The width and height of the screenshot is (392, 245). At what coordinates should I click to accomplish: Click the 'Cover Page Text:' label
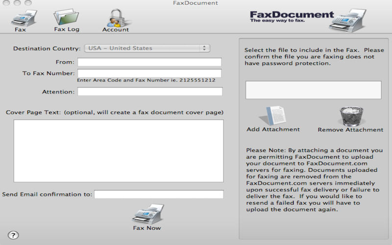pos(33,113)
